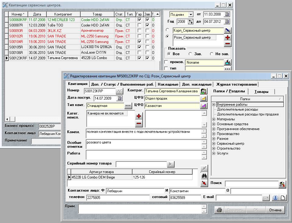The image size is (292, 223).
Task: Toggle Гар. checkbox for row S00087R
Action: click(139, 25)
